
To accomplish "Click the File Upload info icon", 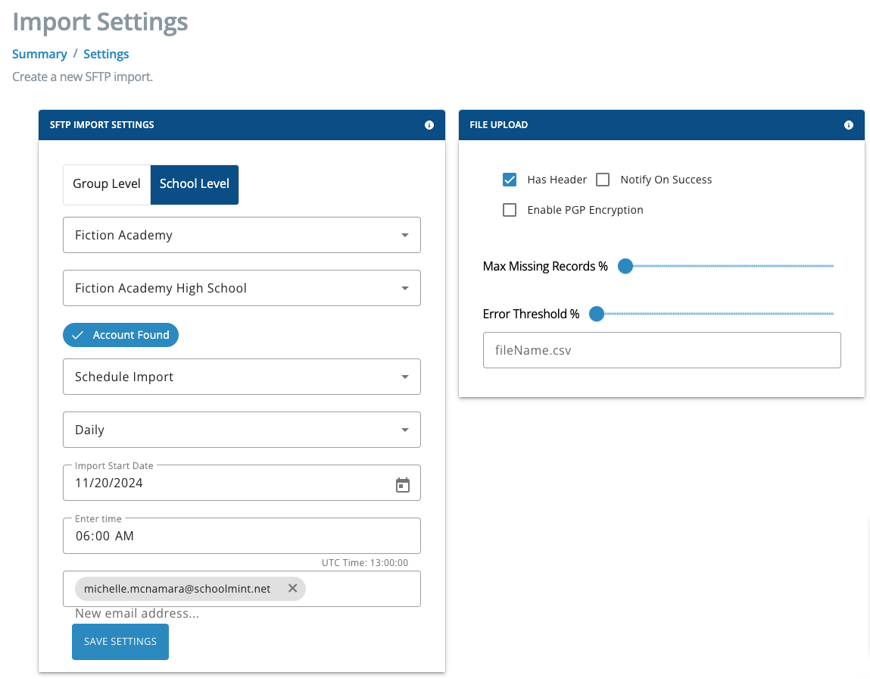I will point(848,125).
